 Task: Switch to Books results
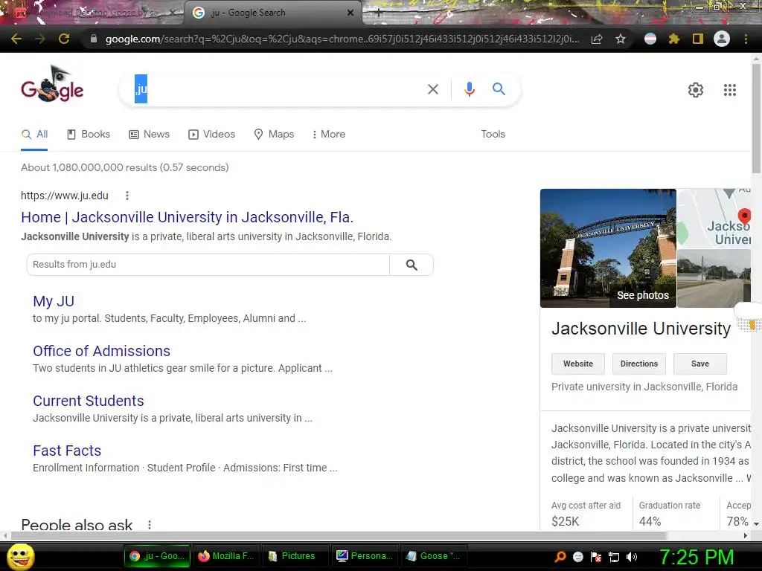tap(89, 134)
